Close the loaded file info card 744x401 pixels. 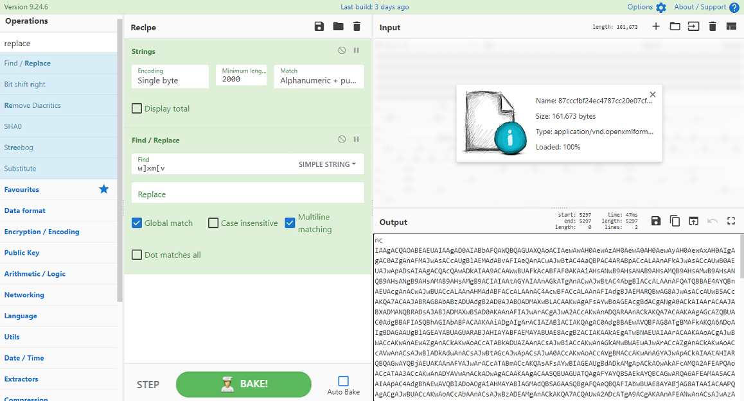coord(653,94)
